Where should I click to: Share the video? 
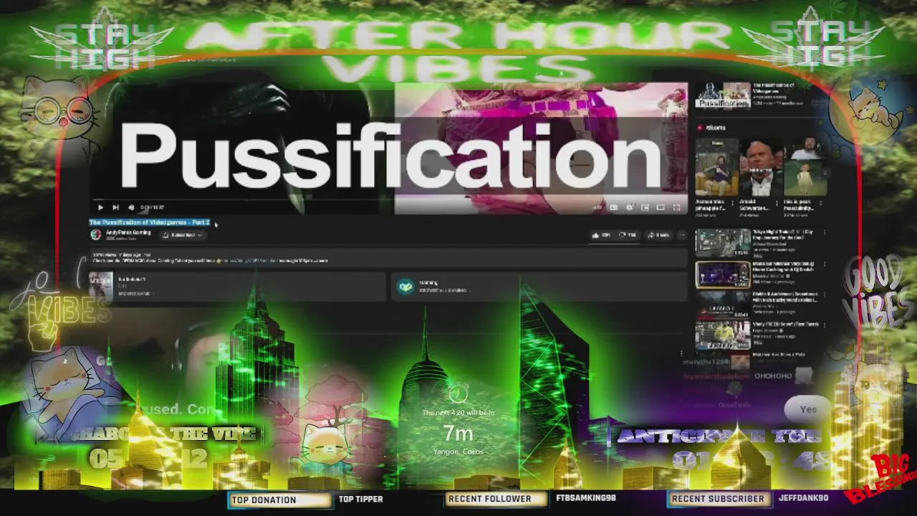(x=658, y=235)
